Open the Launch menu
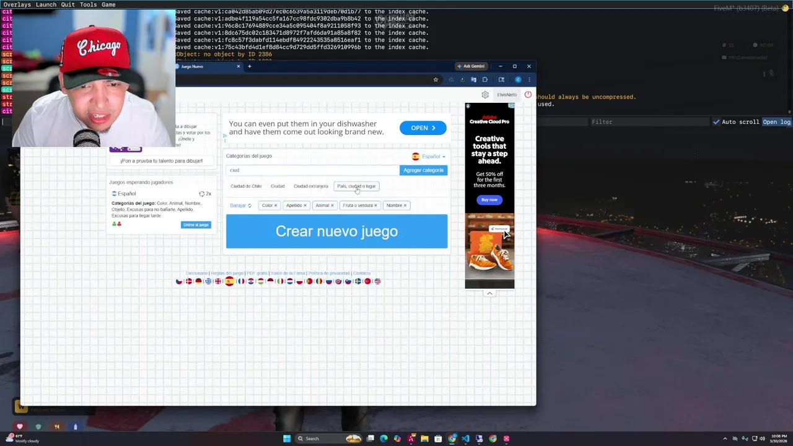Image resolution: width=793 pixels, height=446 pixels. tap(45, 4)
